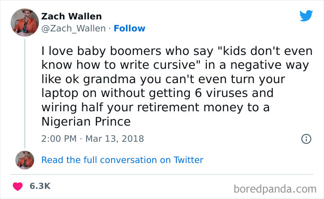The image size is (324, 199).
Task: Click the small avatar beside the conversation link
Action: 25,160
